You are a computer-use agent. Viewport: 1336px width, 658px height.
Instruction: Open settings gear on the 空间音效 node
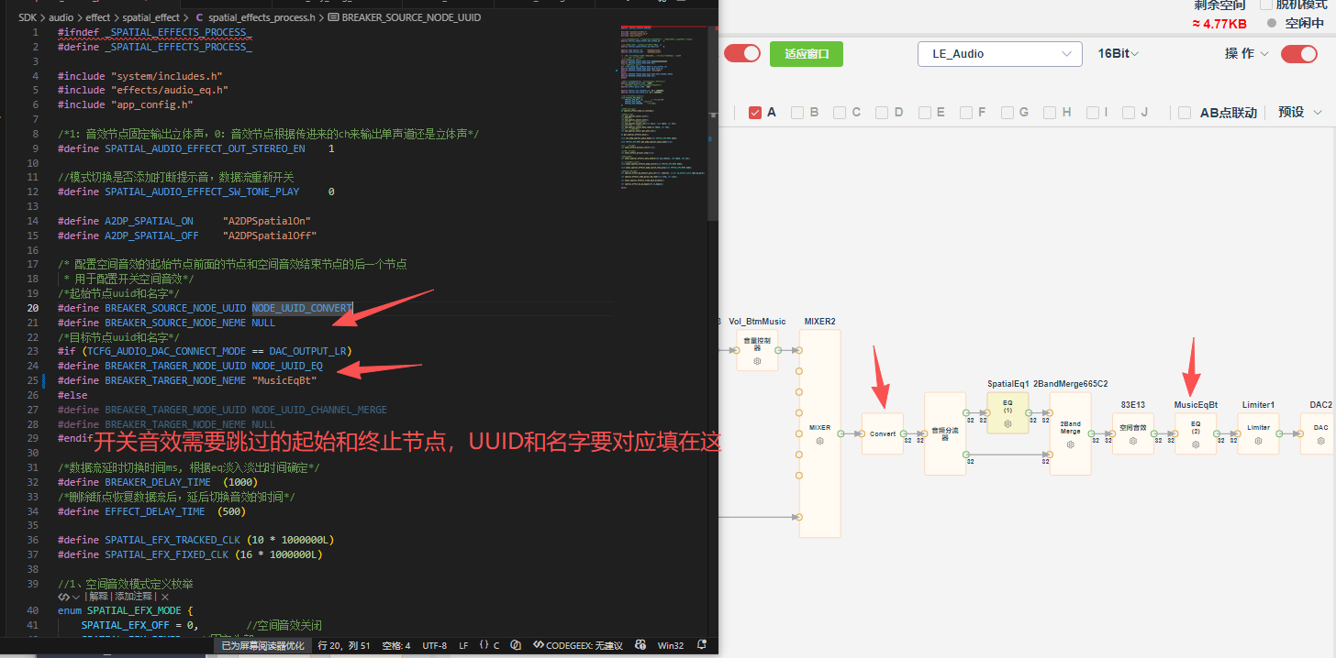pos(1133,441)
